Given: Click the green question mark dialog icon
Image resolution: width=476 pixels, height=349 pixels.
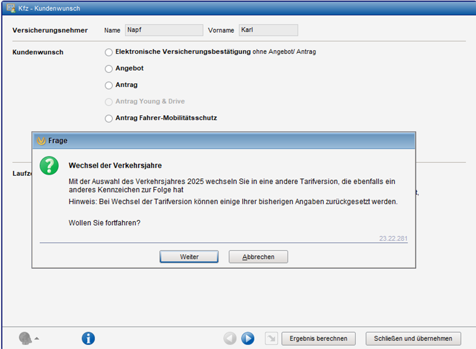Looking at the screenshot, I should click(x=49, y=165).
